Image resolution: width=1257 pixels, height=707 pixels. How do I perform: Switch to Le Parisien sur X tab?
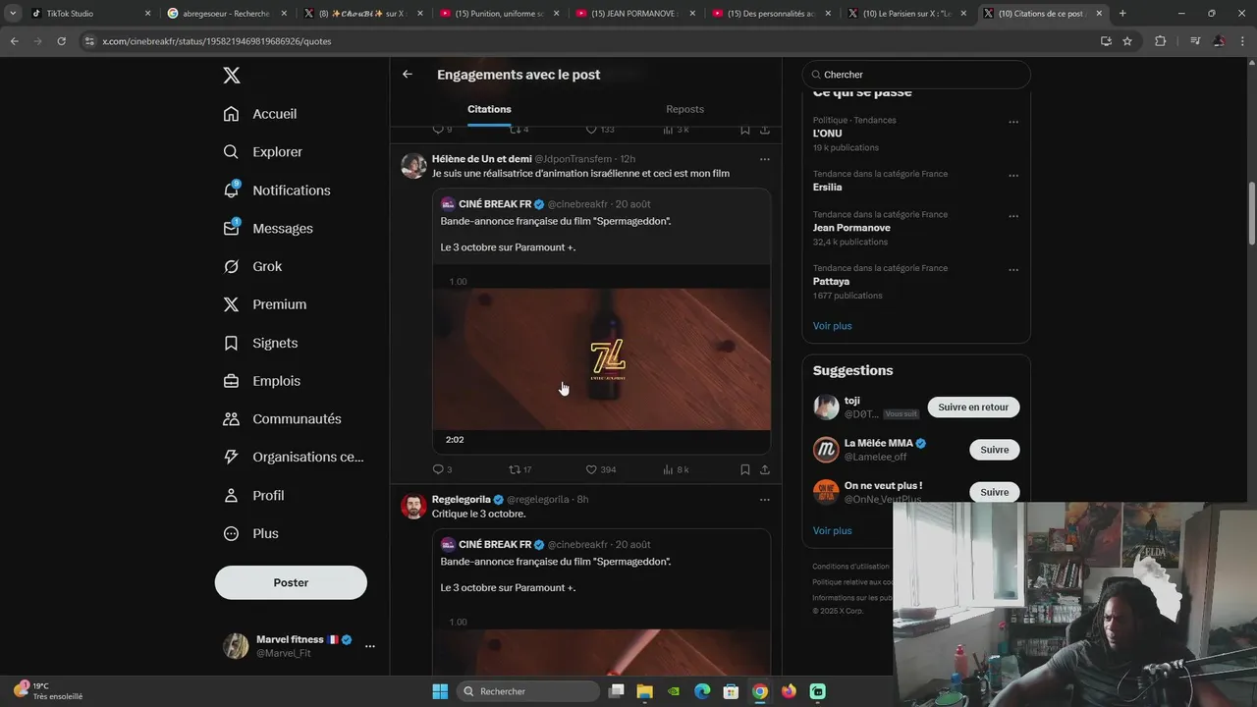coord(908,14)
